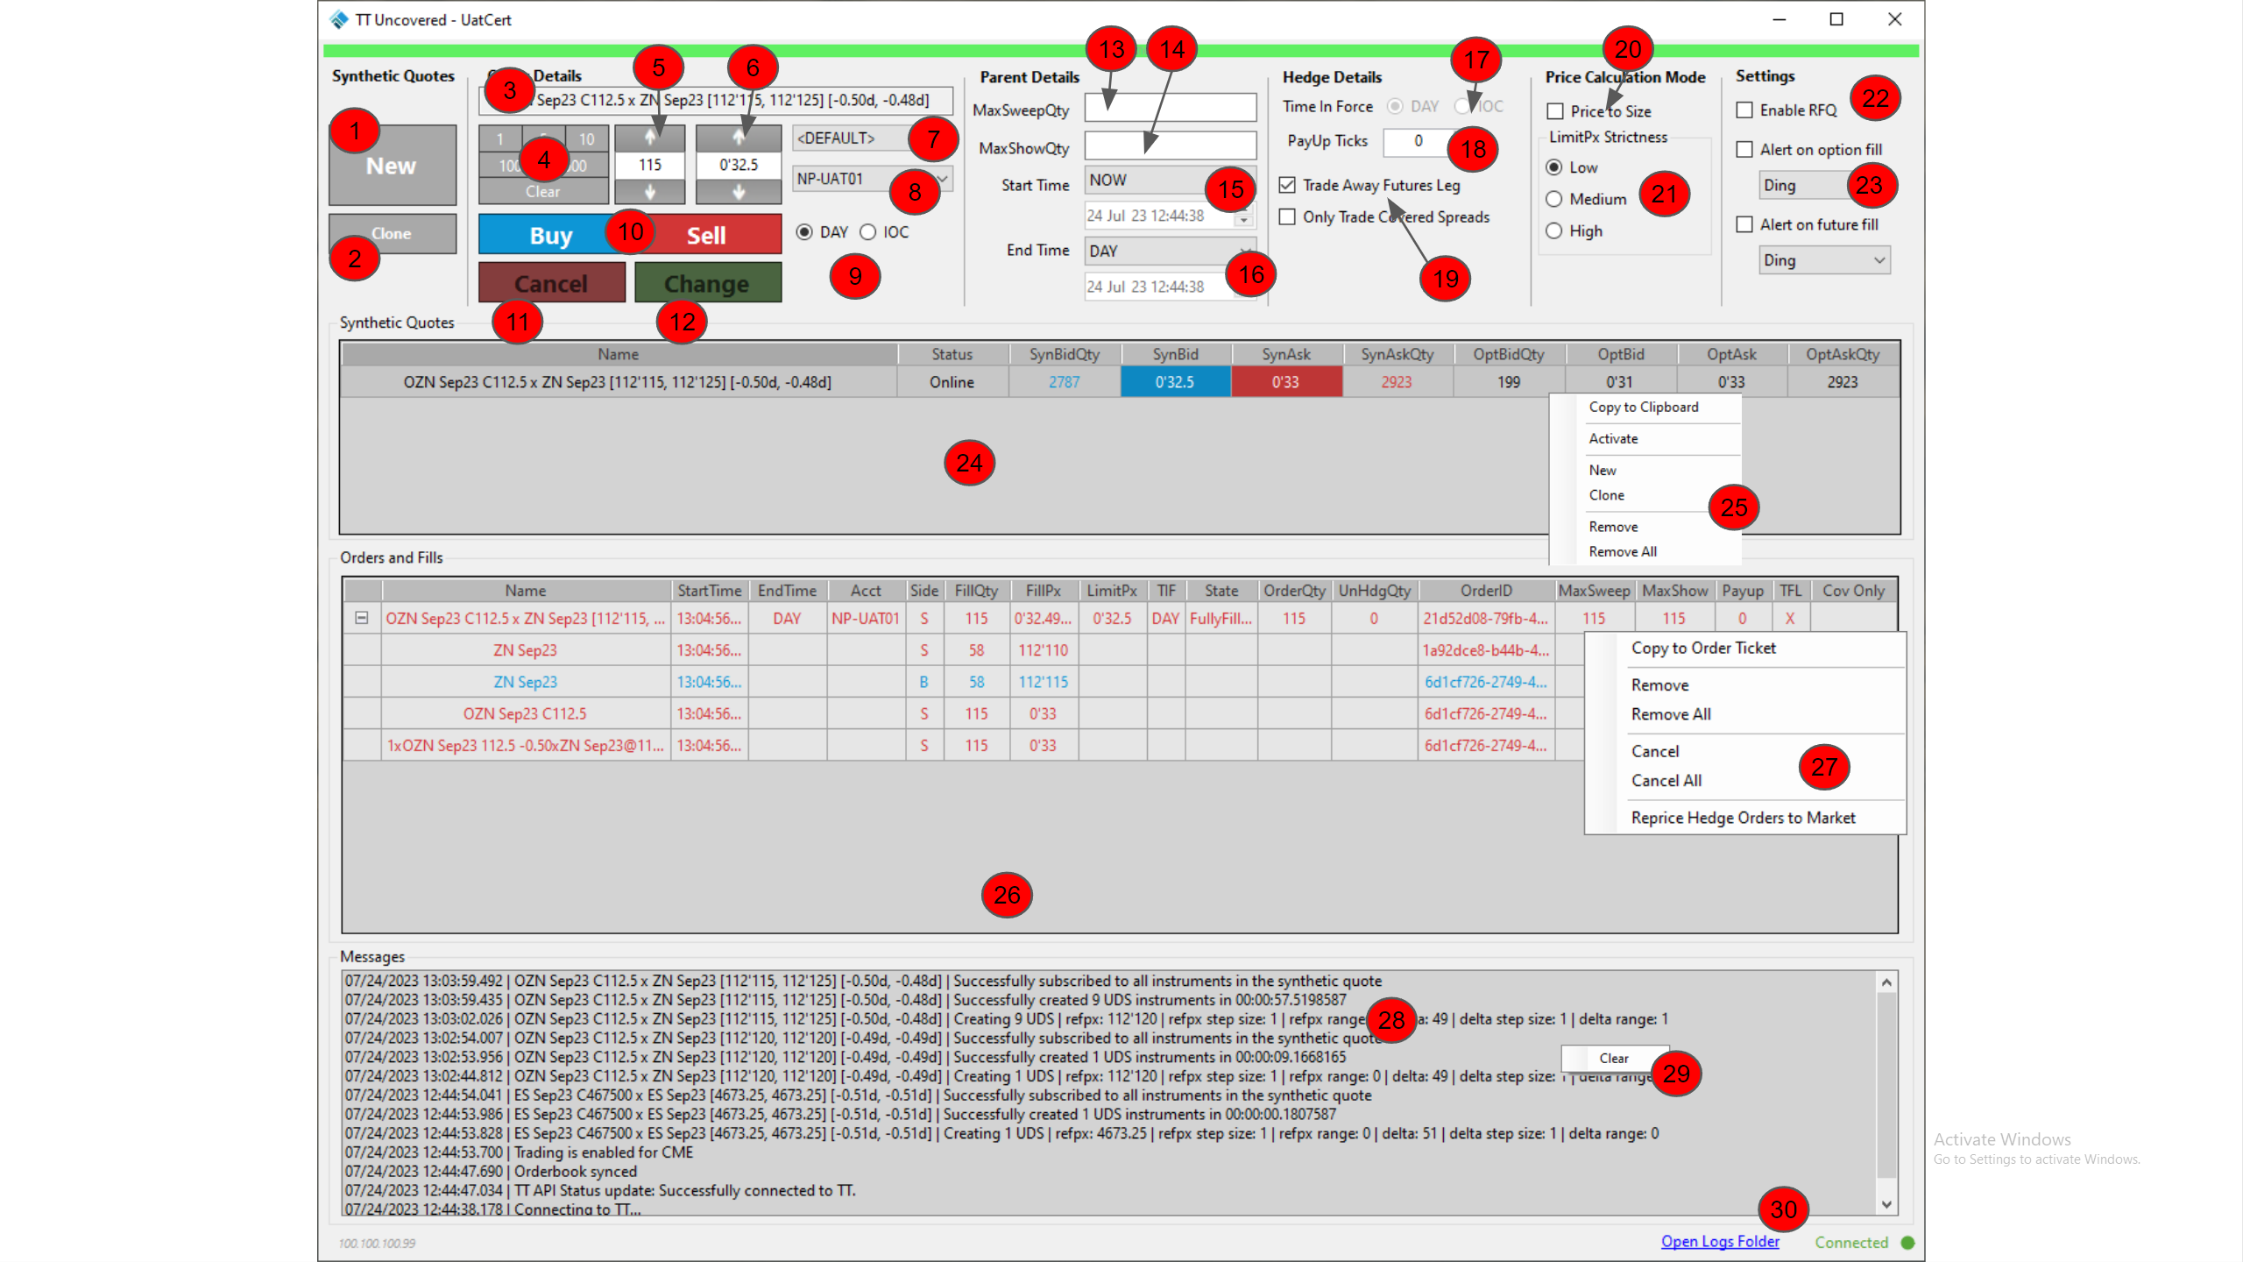Click the blue SynBid 0'32.5 cell
Image resolution: width=2243 pixels, height=1262 pixels.
click(x=1174, y=382)
